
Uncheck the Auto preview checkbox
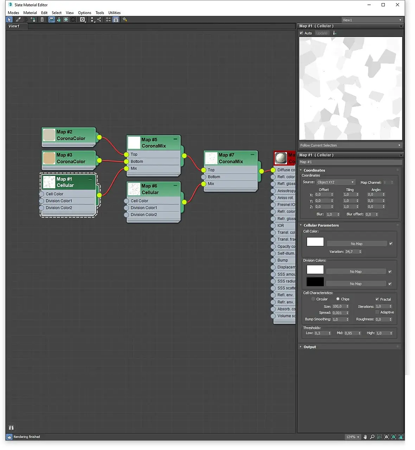click(x=301, y=33)
